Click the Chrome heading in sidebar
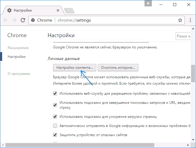Image resolution: width=196 pixels, height=148 pixels. [17, 35]
